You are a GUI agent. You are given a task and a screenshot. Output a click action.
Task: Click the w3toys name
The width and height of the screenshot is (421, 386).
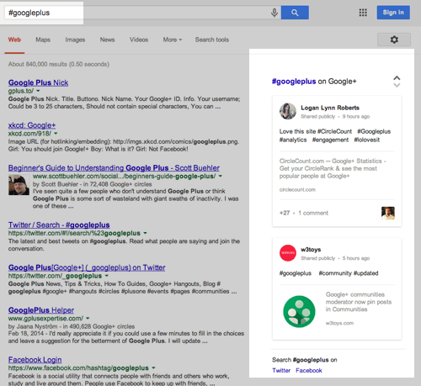click(x=311, y=250)
